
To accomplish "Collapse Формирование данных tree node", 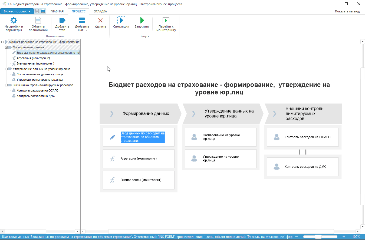I will tap(6, 47).
